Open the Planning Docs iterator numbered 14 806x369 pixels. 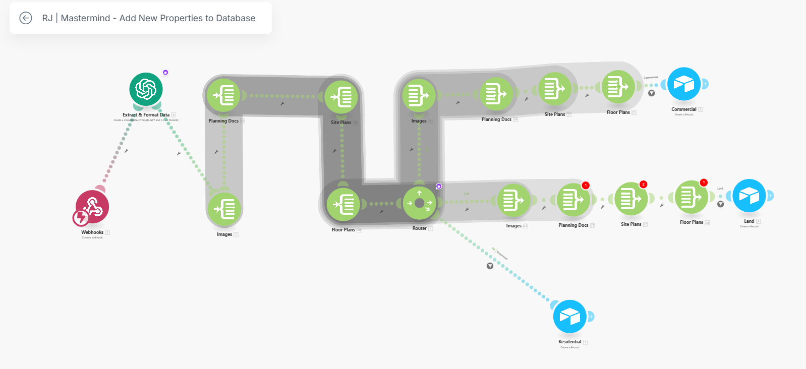496,94
